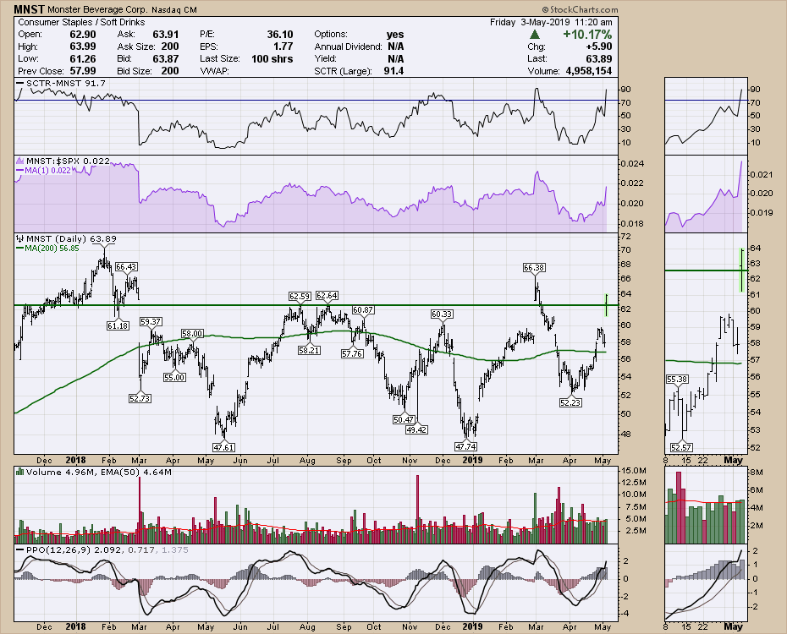The image size is (787, 634).
Task: Click the 52.57 label in zoom panel
Action: [681, 447]
